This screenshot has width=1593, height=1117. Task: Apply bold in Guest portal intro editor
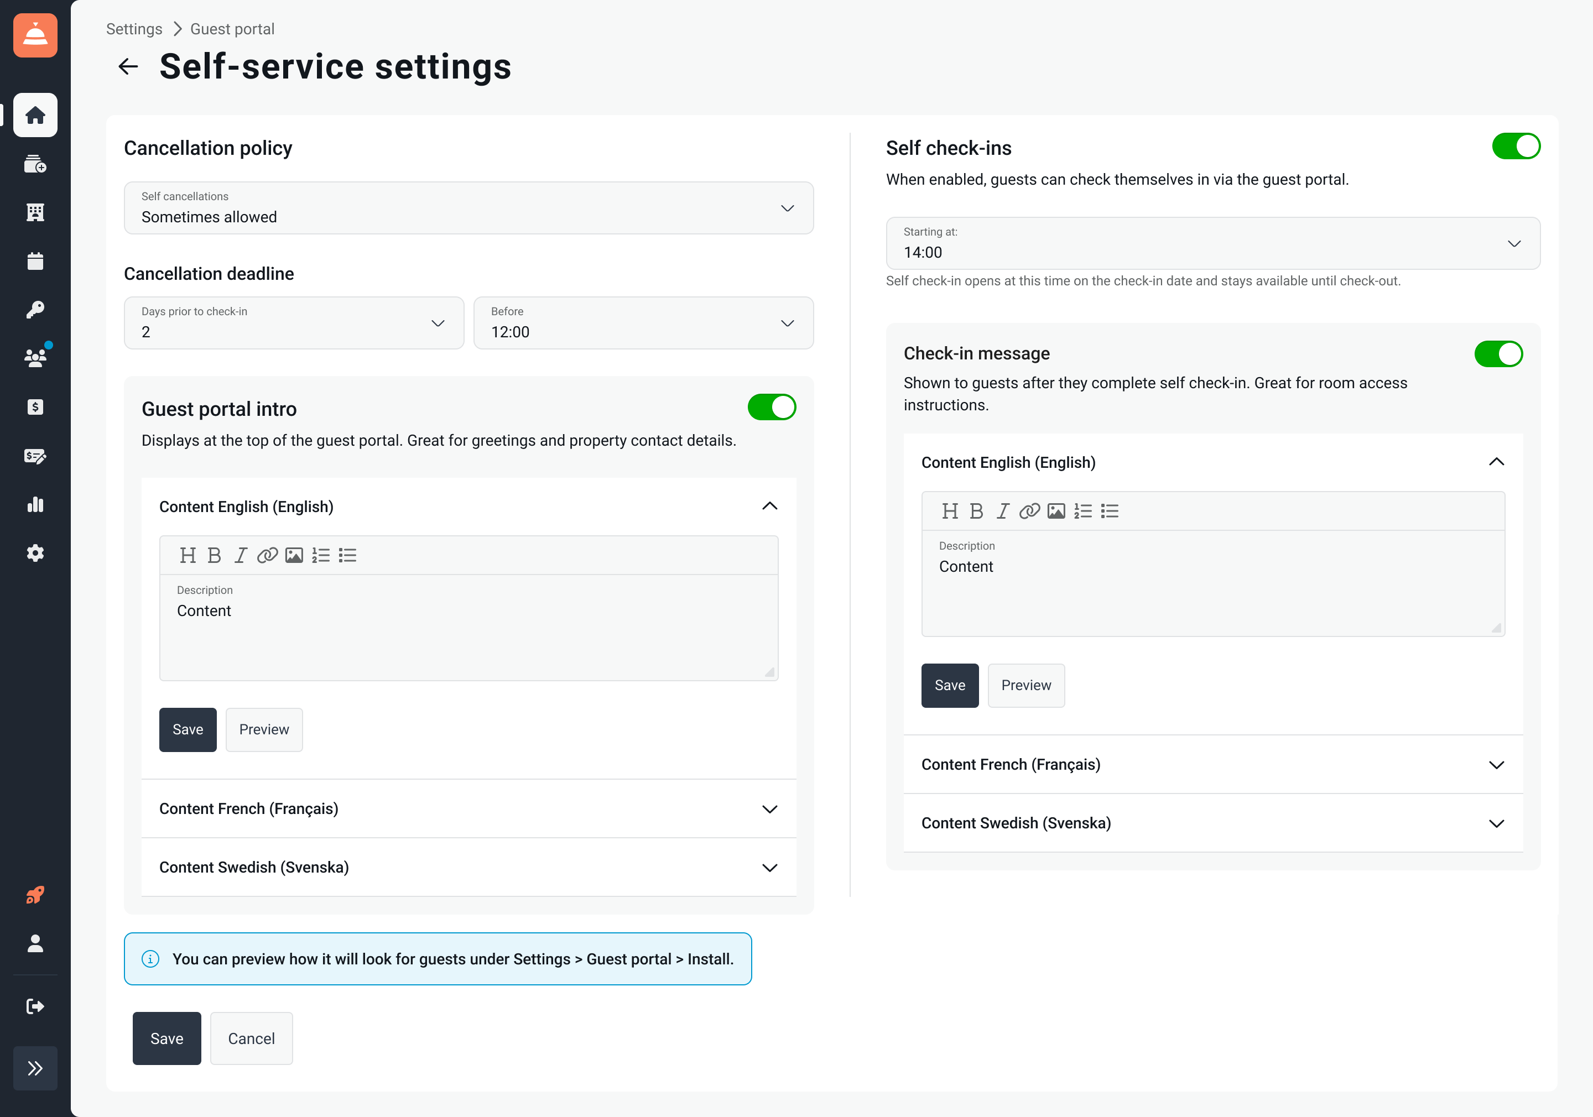point(215,555)
